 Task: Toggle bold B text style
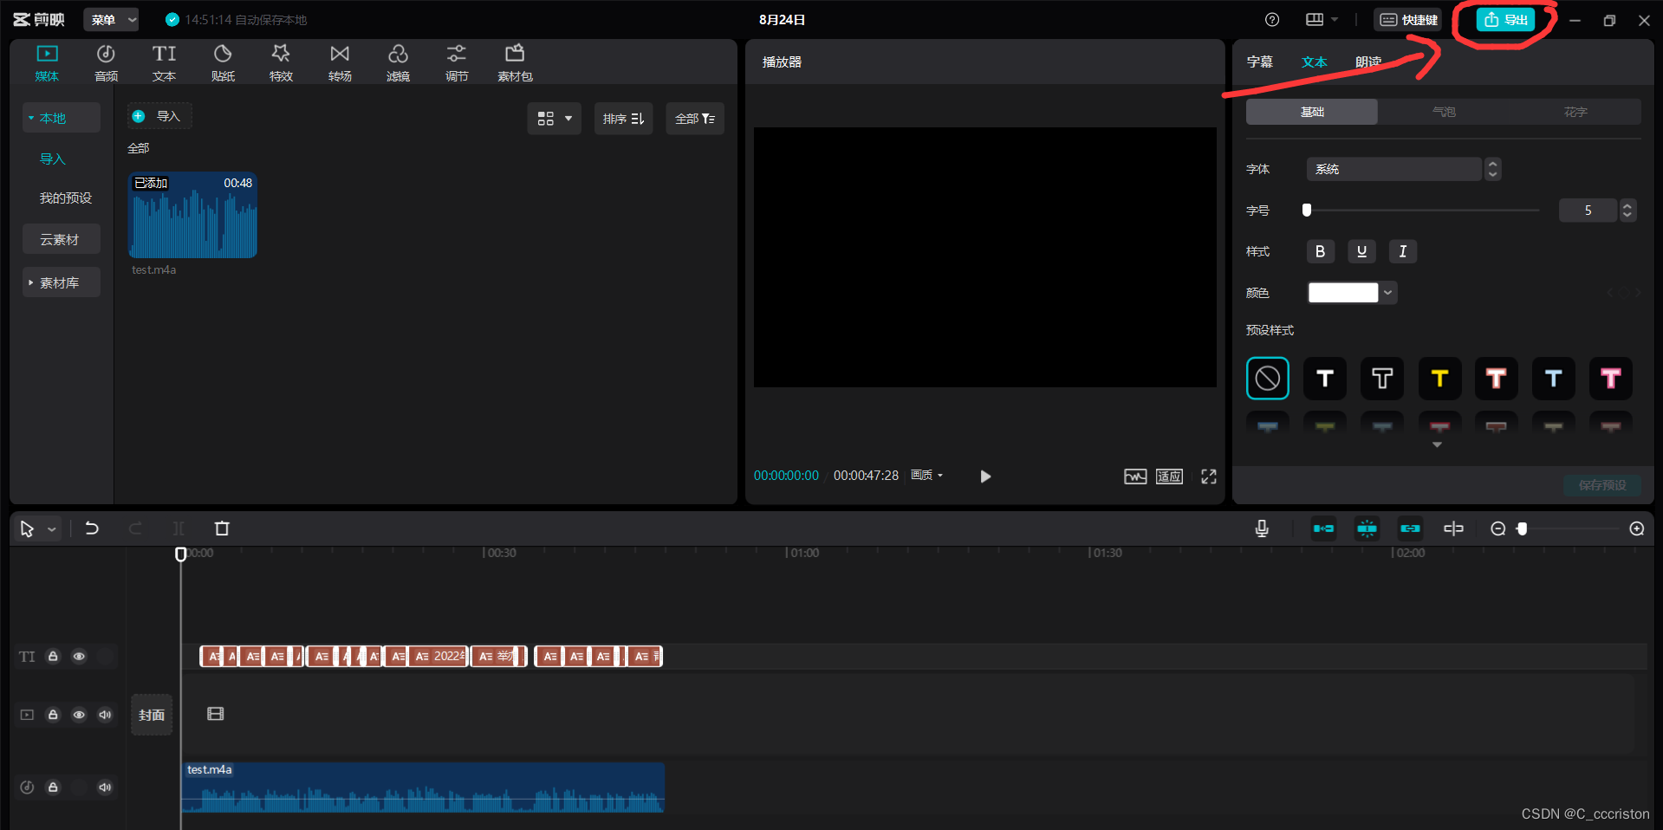(x=1320, y=251)
